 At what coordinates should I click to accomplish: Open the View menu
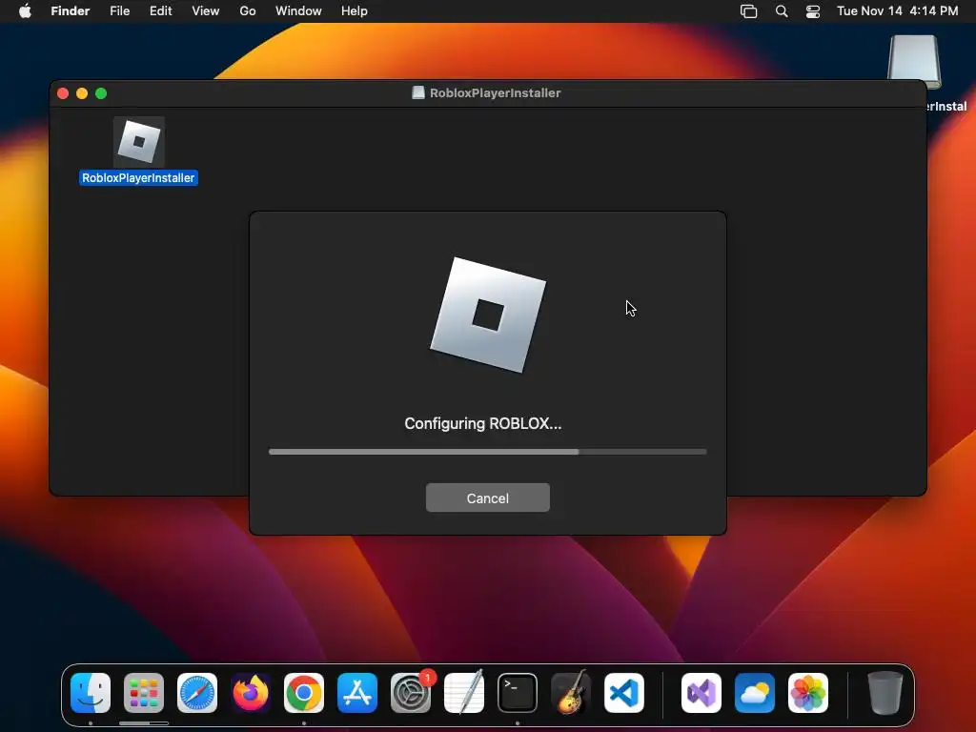(206, 11)
